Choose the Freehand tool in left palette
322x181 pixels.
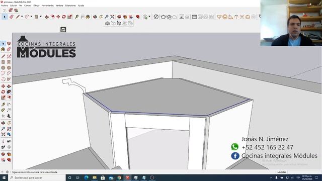[x=9, y=56]
